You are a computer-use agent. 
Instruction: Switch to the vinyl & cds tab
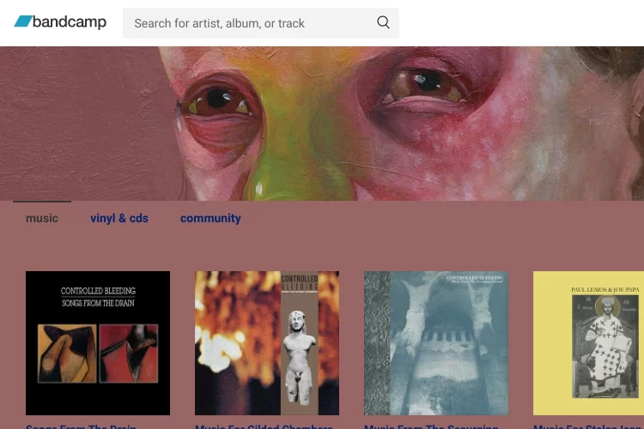tap(119, 218)
